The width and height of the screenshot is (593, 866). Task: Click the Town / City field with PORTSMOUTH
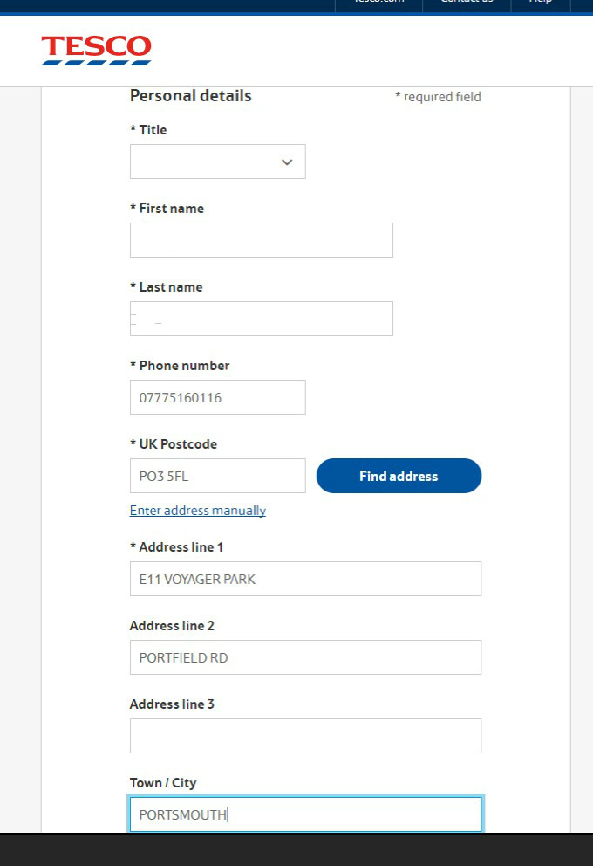click(x=305, y=814)
